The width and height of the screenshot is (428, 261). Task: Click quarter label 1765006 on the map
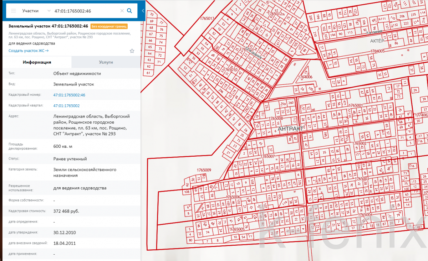pyautogui.click(x=233, y=197)
